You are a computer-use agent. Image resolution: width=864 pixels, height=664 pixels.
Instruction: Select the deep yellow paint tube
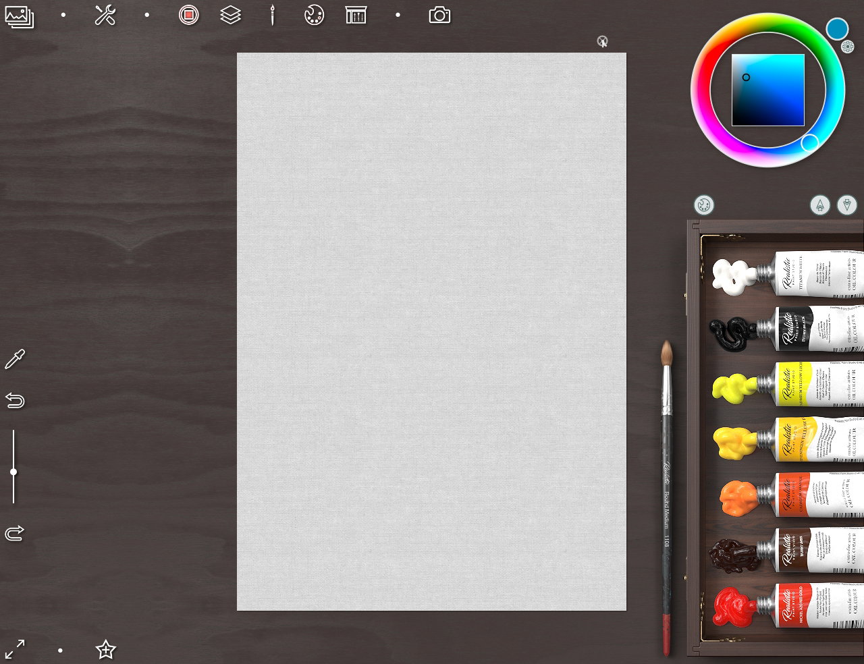click(x=788, y=440)
